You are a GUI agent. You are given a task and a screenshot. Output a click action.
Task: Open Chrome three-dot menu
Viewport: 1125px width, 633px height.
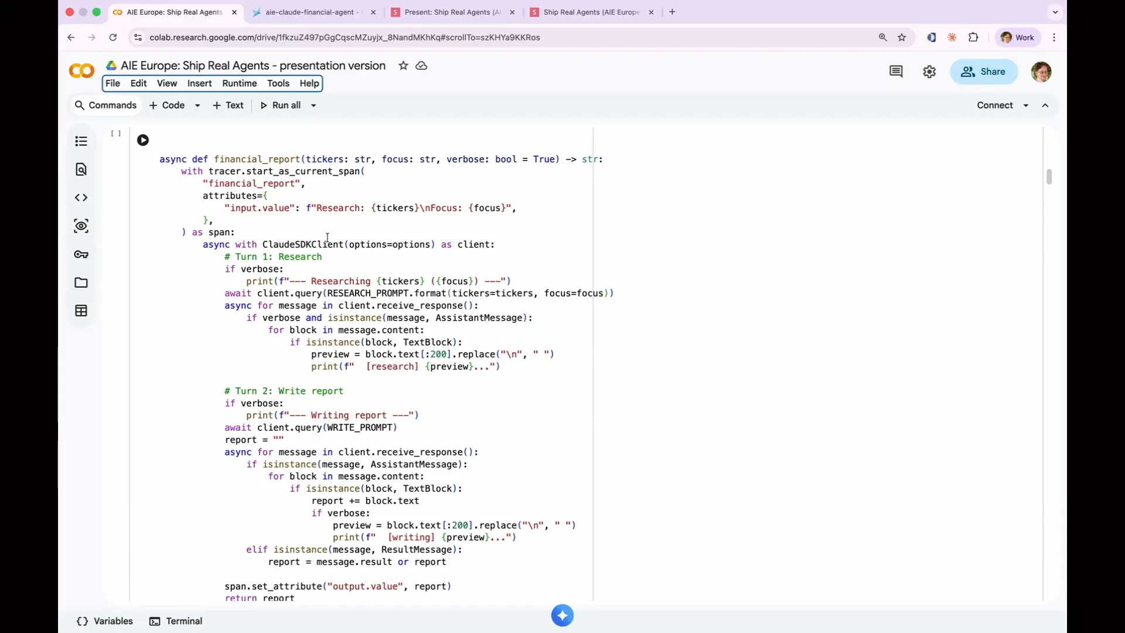click(x=1054, y=38)
